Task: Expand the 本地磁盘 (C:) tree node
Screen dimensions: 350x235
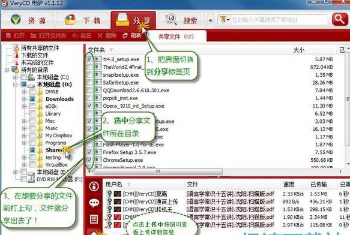Action: click(16, 77)
